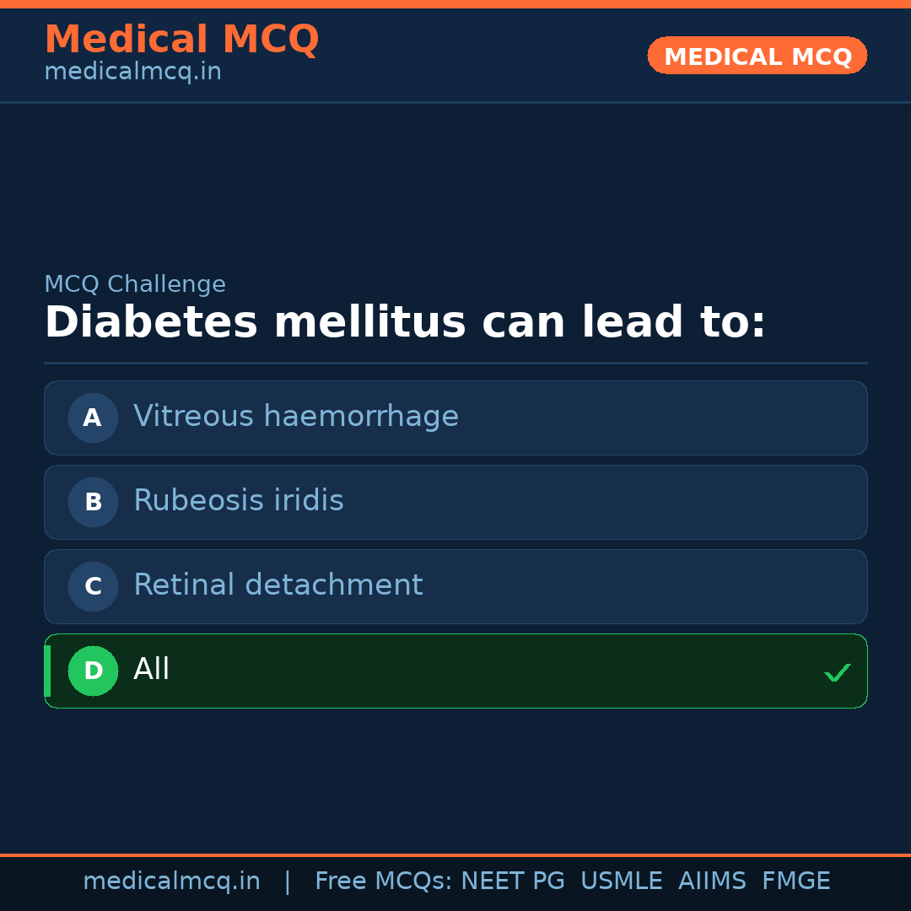911x911 pixels.
Task: Open medicalmcq.in link in the footer
Action: pos(171,881)
